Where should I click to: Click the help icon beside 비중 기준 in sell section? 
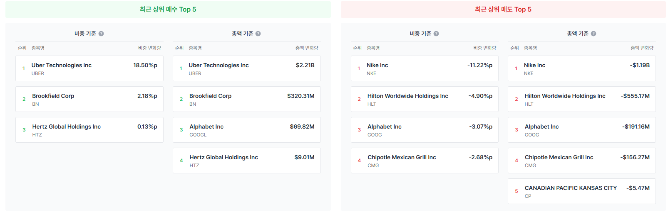point(436,34)
